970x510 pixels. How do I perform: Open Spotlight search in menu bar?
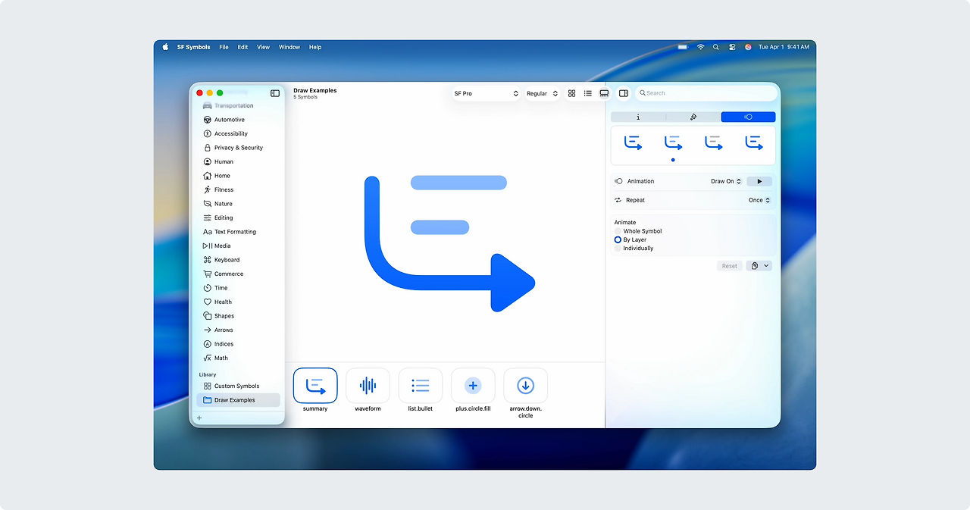point(716,47)
